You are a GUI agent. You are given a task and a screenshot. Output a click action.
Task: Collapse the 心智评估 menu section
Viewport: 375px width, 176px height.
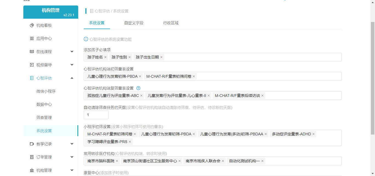pyautogui.click(x=72, y=78)
